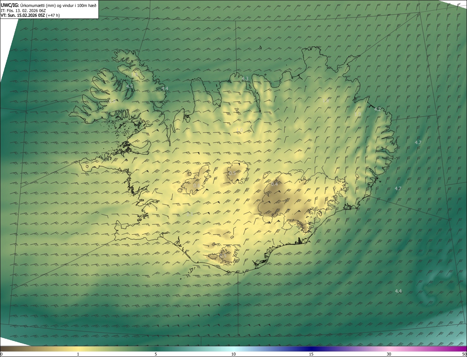Click the '10' tick on the colour scale
467x357 pixels.
233,354
